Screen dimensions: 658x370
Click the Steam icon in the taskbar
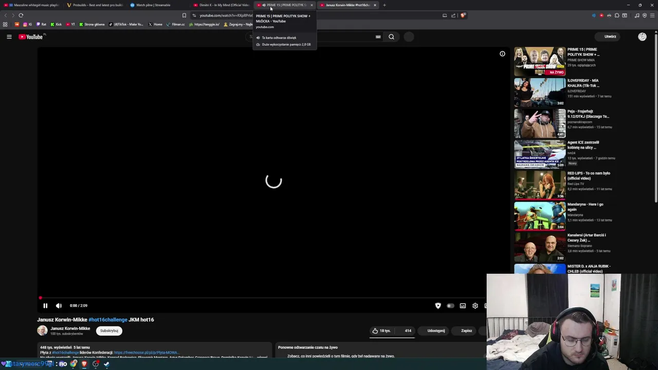point(106,364)
